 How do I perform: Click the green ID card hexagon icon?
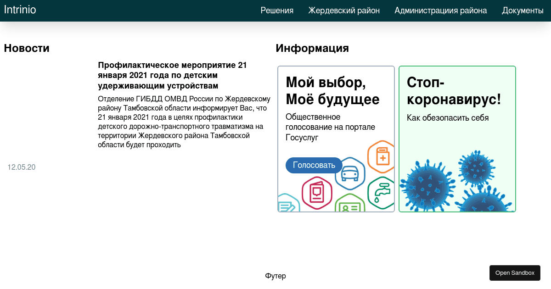point(350,203)
